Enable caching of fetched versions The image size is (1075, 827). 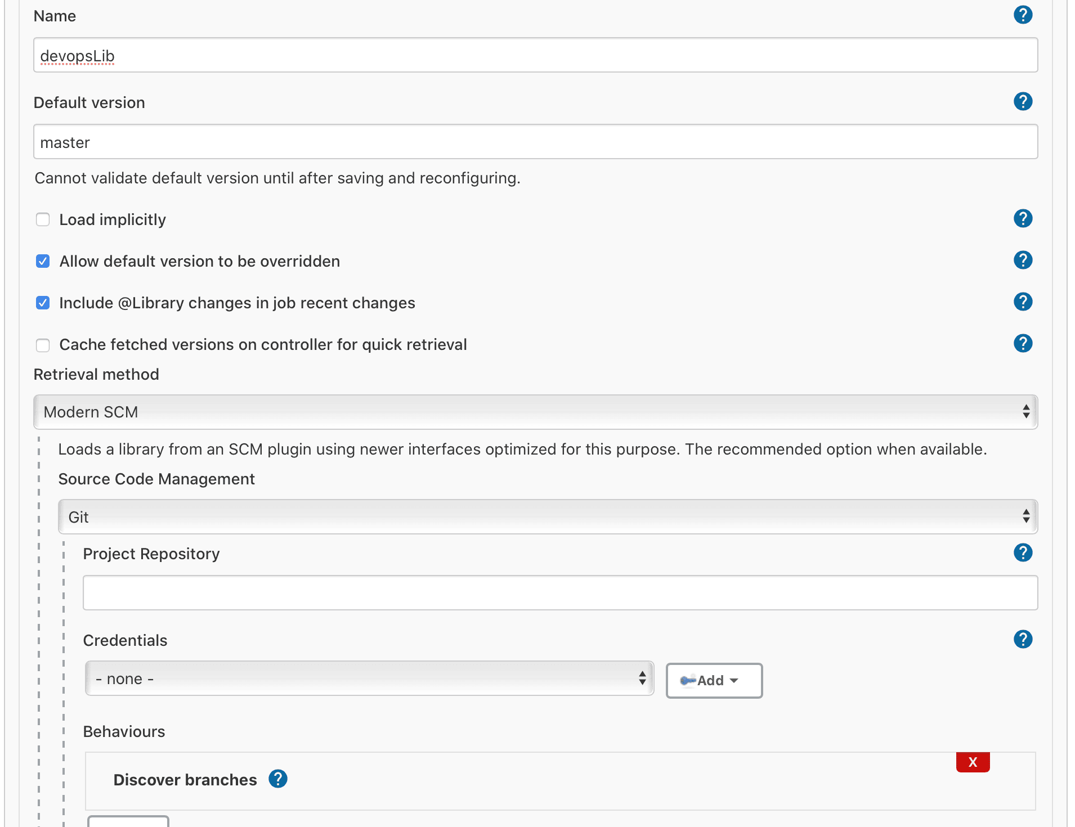tap(43, 345)
